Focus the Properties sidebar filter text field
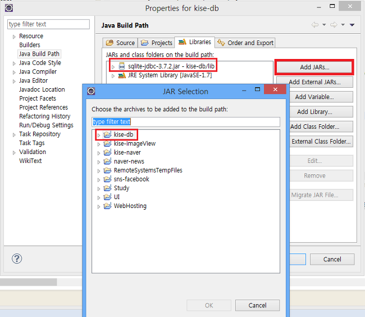365x317 pixels. coord(48,24)
